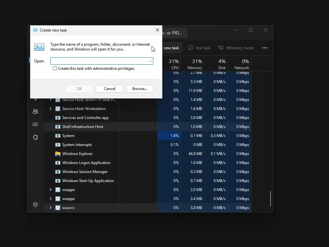The height and width of the screenshot is (247, 329).
Task: Click Shell Infrastructure Host process icon
Action: (58, 127)
